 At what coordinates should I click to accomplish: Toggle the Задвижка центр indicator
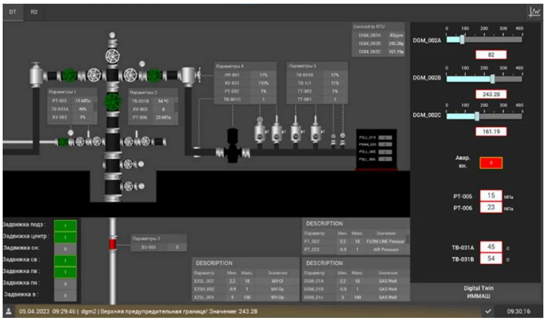click(x=65, y=237)
